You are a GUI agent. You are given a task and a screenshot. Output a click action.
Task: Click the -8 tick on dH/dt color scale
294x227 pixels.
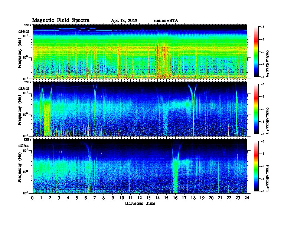tap(263, 64)
